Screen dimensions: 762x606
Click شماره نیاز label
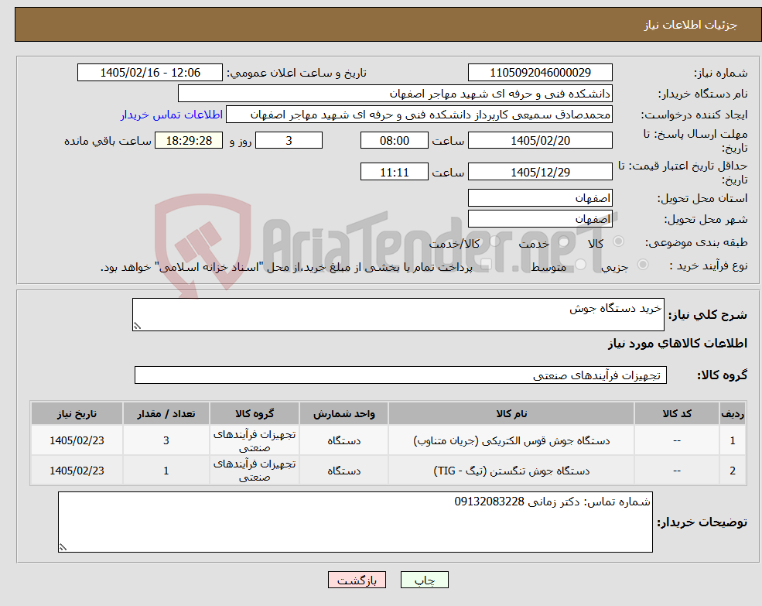(721, 73)
